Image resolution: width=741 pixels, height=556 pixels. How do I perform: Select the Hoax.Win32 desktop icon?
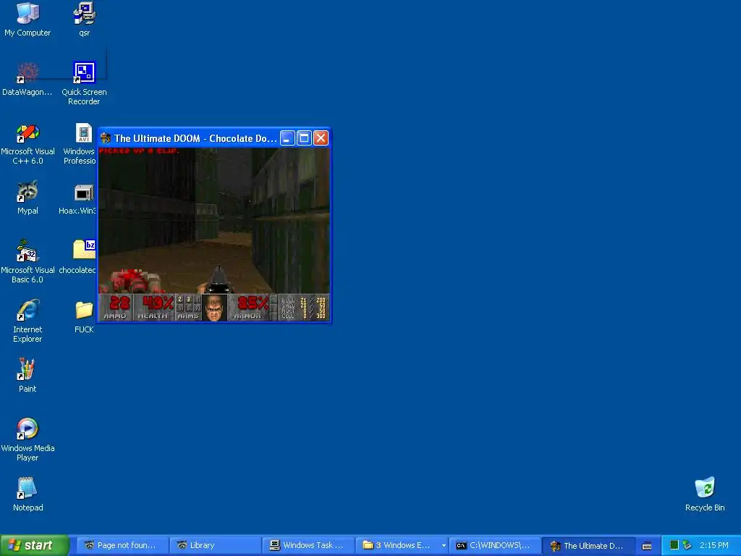77,198
